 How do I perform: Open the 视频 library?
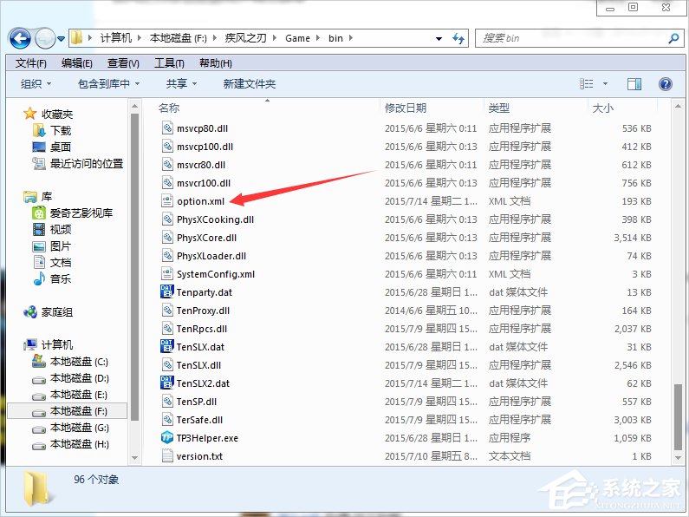tap(61, 230)
